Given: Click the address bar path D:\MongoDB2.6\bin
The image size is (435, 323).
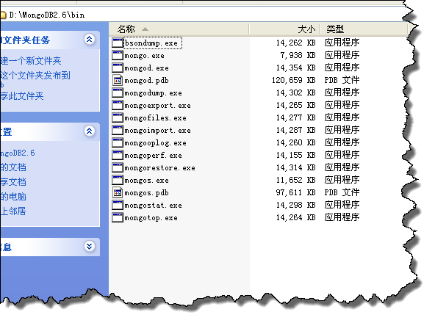Looking at the screenshot, I should (47, 15).
